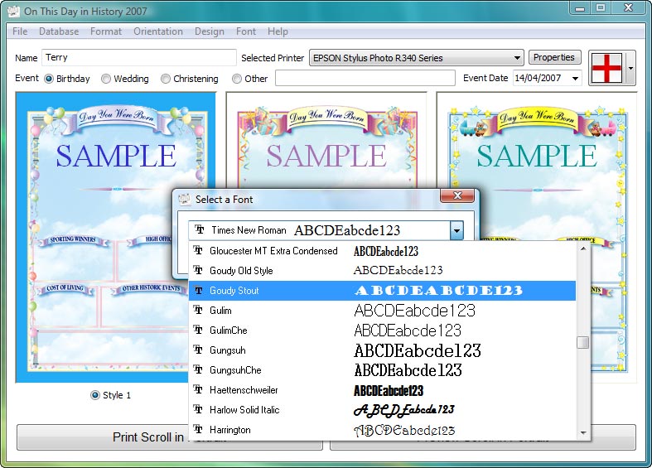Viewport: 652px width, 468px height.
Task: Choose the Haettenschweiler font entry
Action: 382,390
